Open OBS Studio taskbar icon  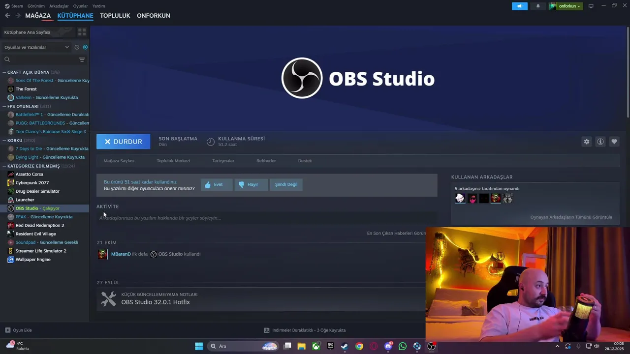pyautogui.click(x=432, y=346)
